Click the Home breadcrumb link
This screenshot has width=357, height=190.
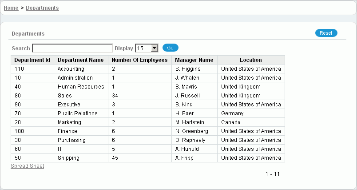coord(11,8)
